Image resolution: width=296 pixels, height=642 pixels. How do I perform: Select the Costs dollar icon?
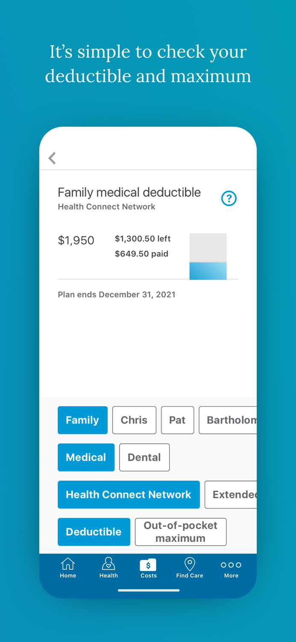coord(148,565)
